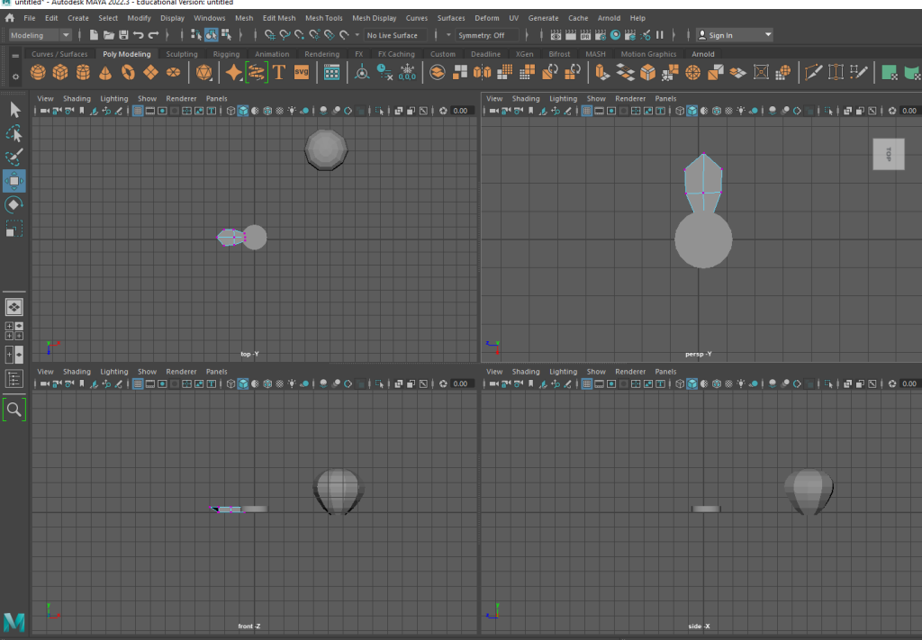Click the polygon Type text tool icon
Image resolution: width=922 pixels, height=640 pixels.
click(x=279, y=72)
